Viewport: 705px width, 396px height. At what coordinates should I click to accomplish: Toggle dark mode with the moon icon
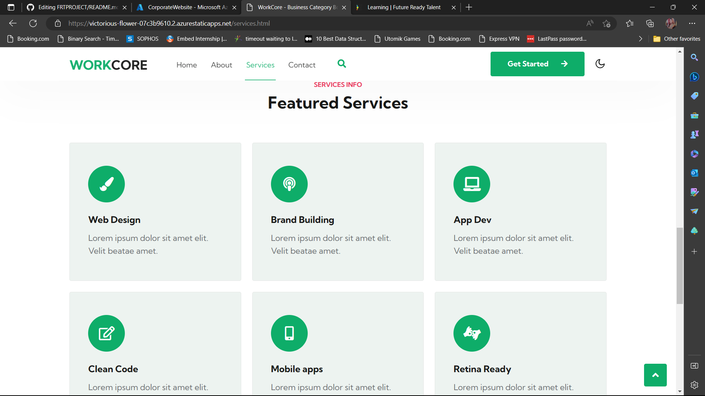point(600,64)
